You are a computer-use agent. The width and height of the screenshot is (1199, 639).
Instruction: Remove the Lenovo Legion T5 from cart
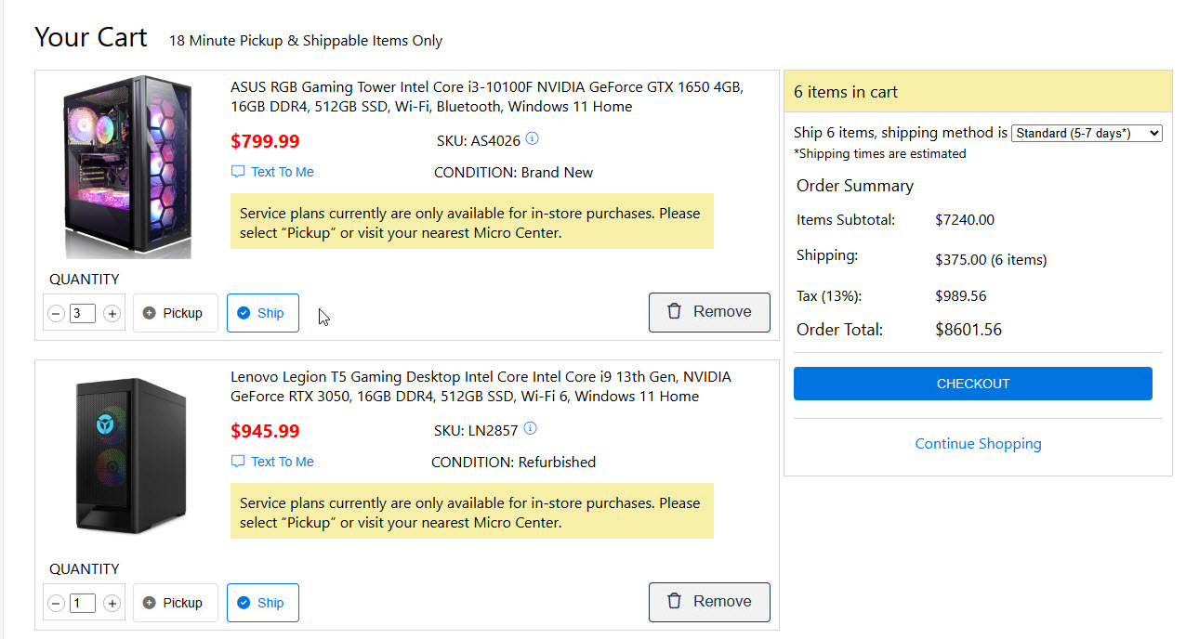click(709, 602)
